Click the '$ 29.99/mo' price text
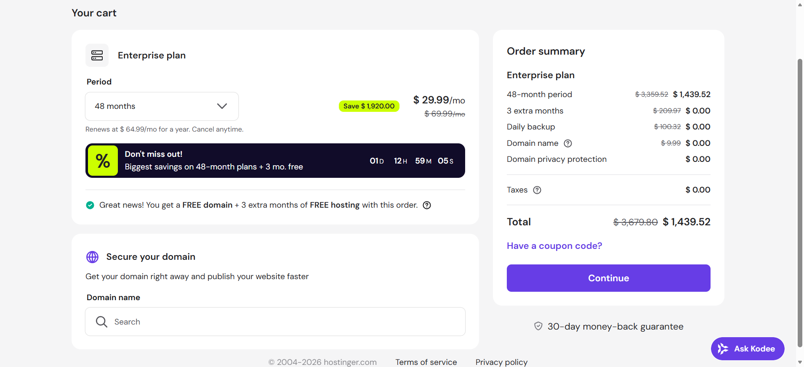The width and height of the screenshot is (804, 367). [x=439, y=100]
